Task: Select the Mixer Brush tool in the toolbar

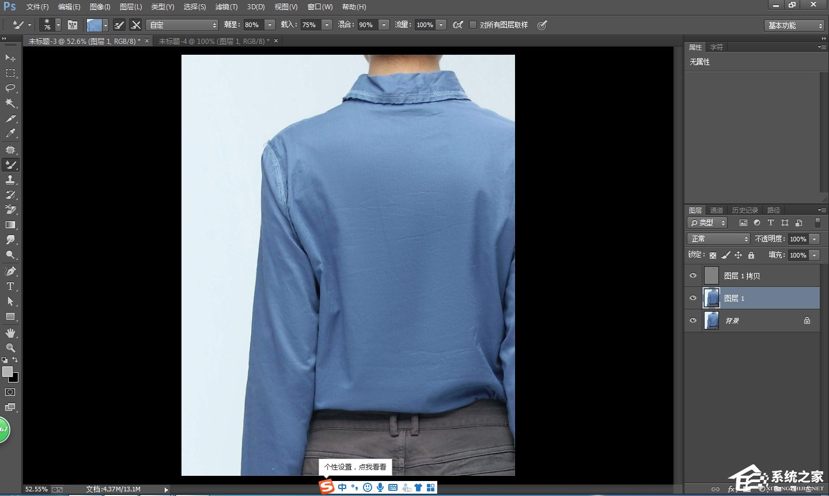Action: click(x=10, y=165)
